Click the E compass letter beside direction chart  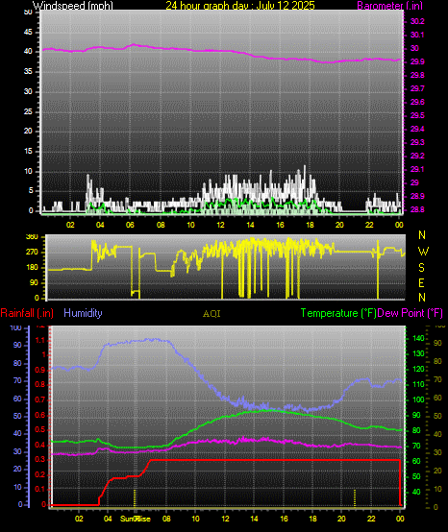coord(421,283)
